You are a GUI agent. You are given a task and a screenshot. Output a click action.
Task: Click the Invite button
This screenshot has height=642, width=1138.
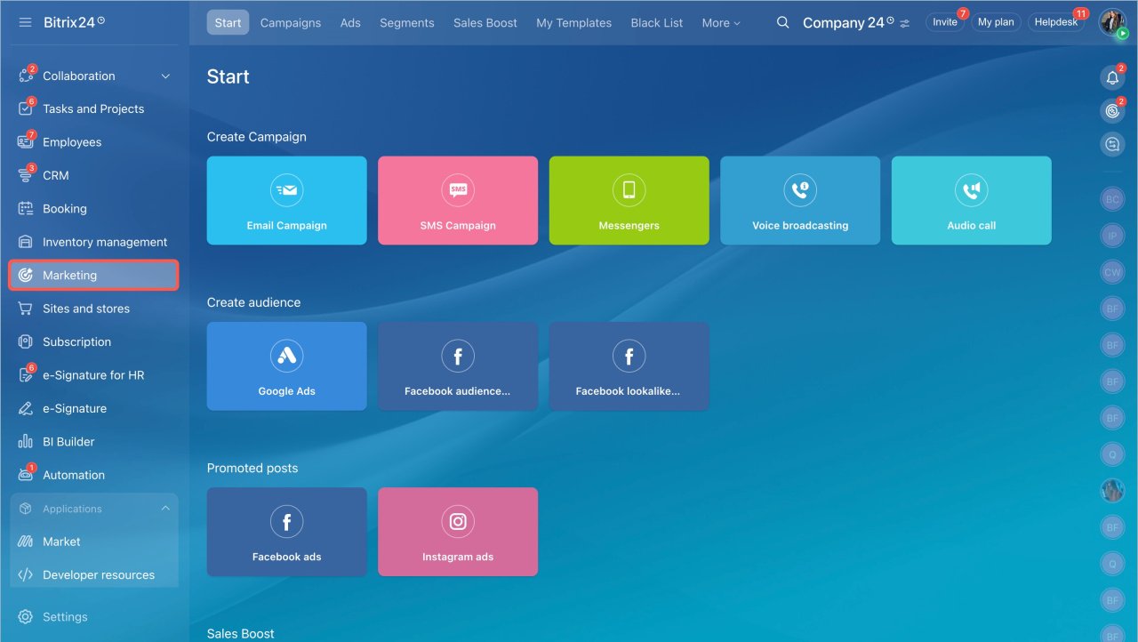click(x=944, y=22)
